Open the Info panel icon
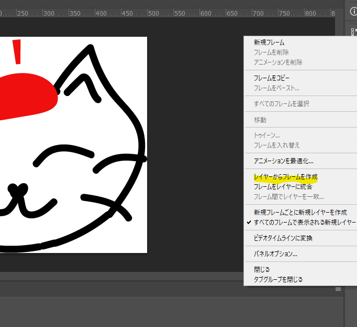Viewport: 357px width, 327px height. click(353, 12)
